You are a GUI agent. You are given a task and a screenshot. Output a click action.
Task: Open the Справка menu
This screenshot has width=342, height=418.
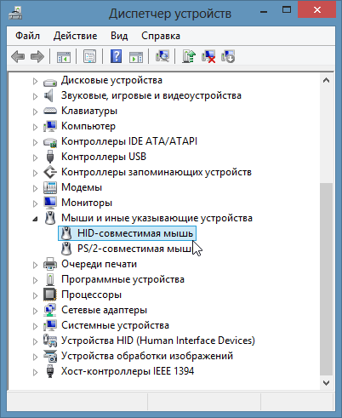pyautogui.click(x=161, y=36)
